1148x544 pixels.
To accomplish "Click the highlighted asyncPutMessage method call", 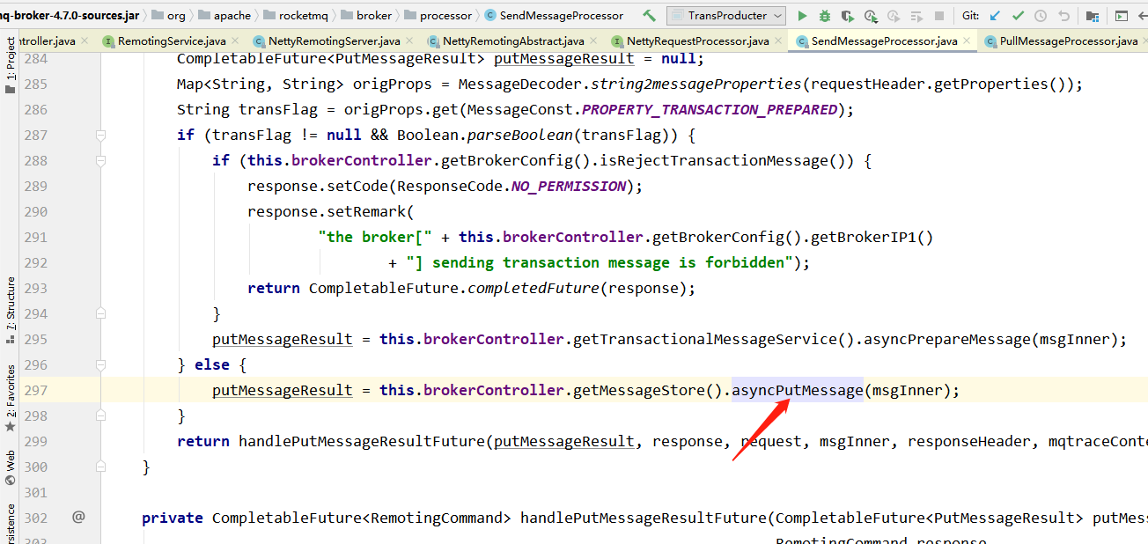I will pos(798,390).
